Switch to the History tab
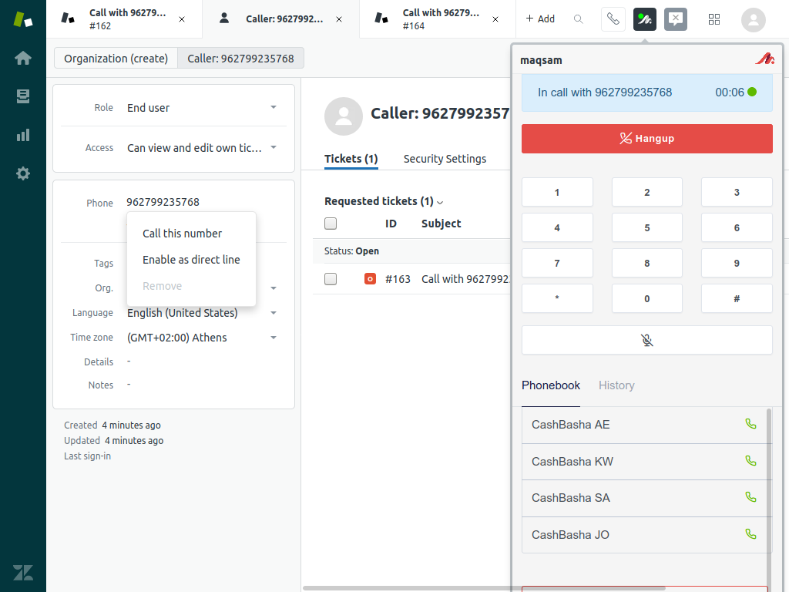 pyautogui.click(x=616, y=385)
